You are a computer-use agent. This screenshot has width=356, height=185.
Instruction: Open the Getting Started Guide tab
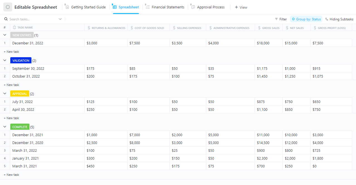pyautogui.click(x=88, y=7)
